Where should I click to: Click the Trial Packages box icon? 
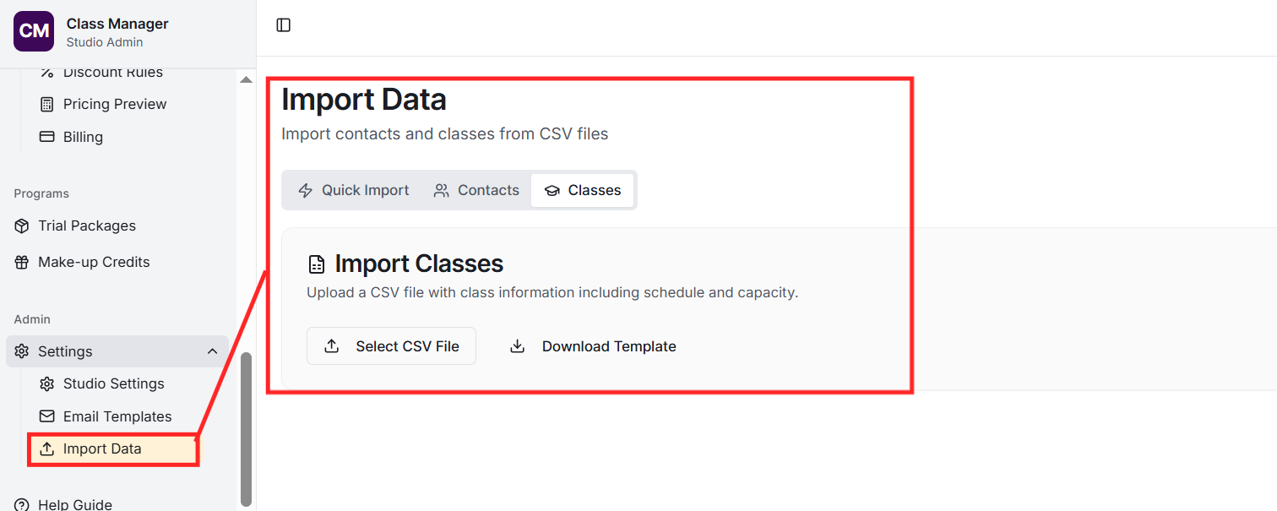[22, 226]
